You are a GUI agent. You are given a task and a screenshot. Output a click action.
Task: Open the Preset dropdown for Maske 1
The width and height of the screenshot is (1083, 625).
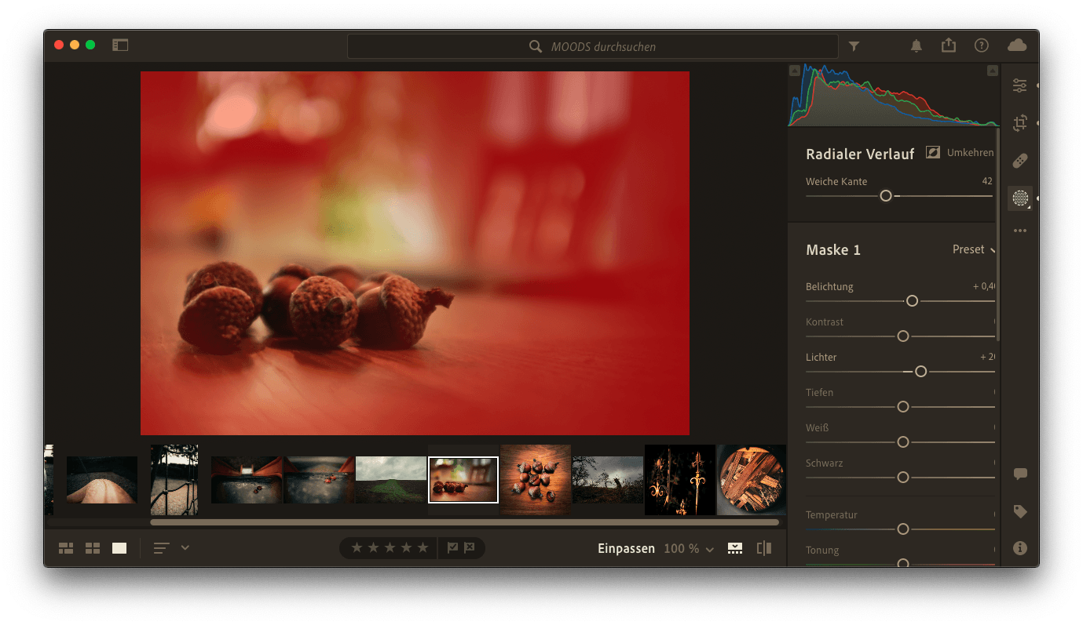(x=974, y=249)
